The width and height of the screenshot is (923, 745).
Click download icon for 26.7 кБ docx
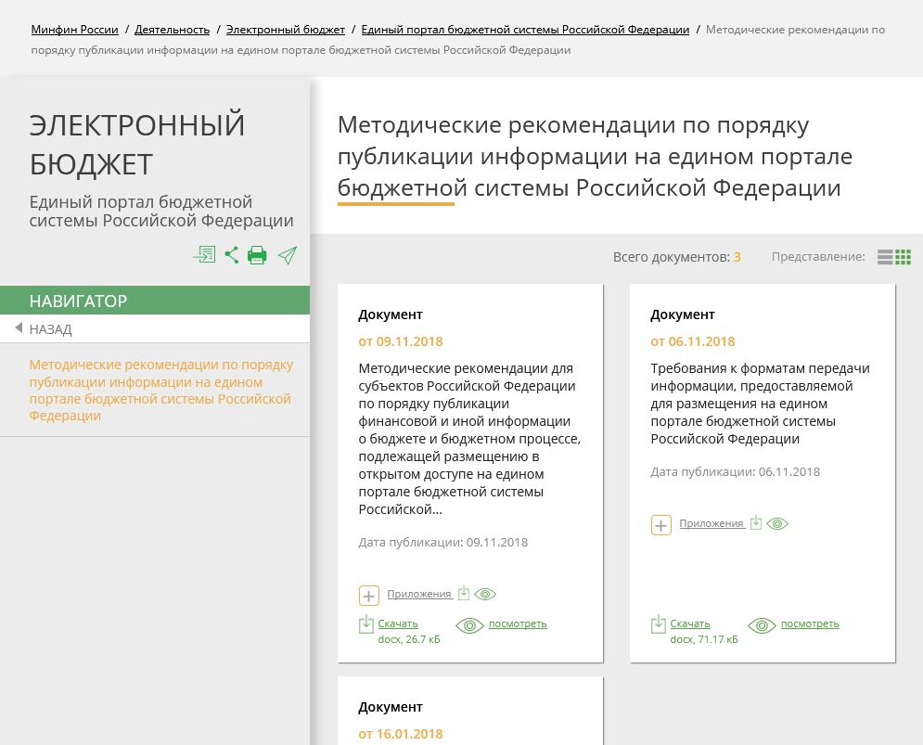coord(366,624)
